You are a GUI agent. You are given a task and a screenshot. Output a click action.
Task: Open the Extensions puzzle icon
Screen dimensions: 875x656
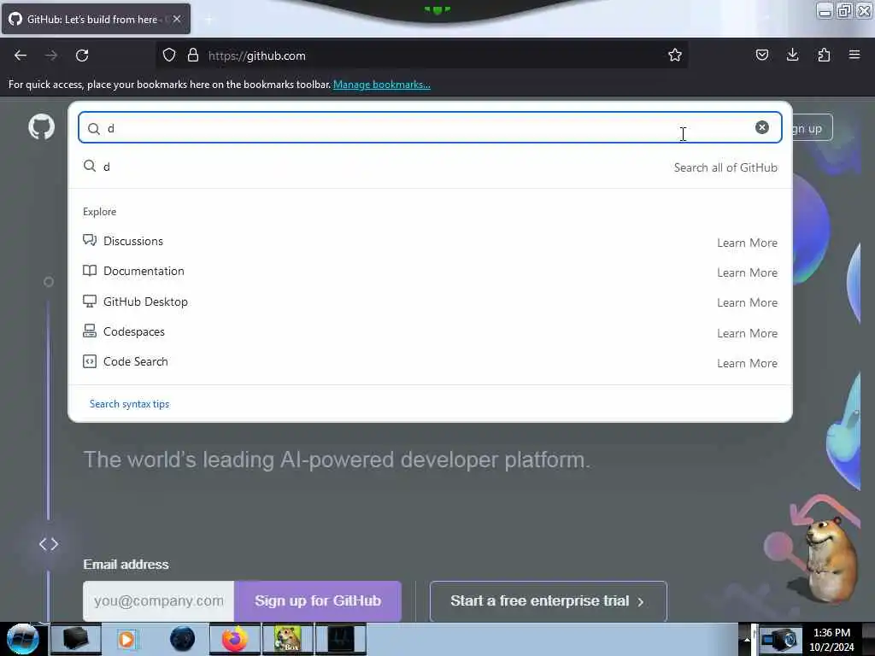point(824,55)
